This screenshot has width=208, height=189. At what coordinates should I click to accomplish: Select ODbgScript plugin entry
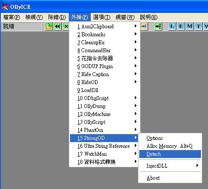104,98
